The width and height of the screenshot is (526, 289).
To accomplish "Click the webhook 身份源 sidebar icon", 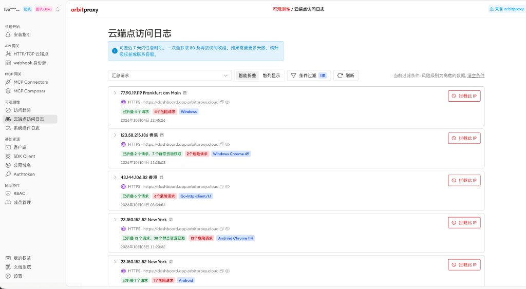I will click(8, 63).
